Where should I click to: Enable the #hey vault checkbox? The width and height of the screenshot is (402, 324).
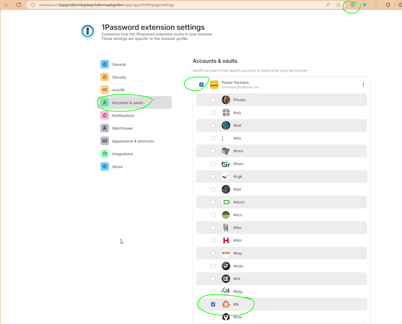213,253
